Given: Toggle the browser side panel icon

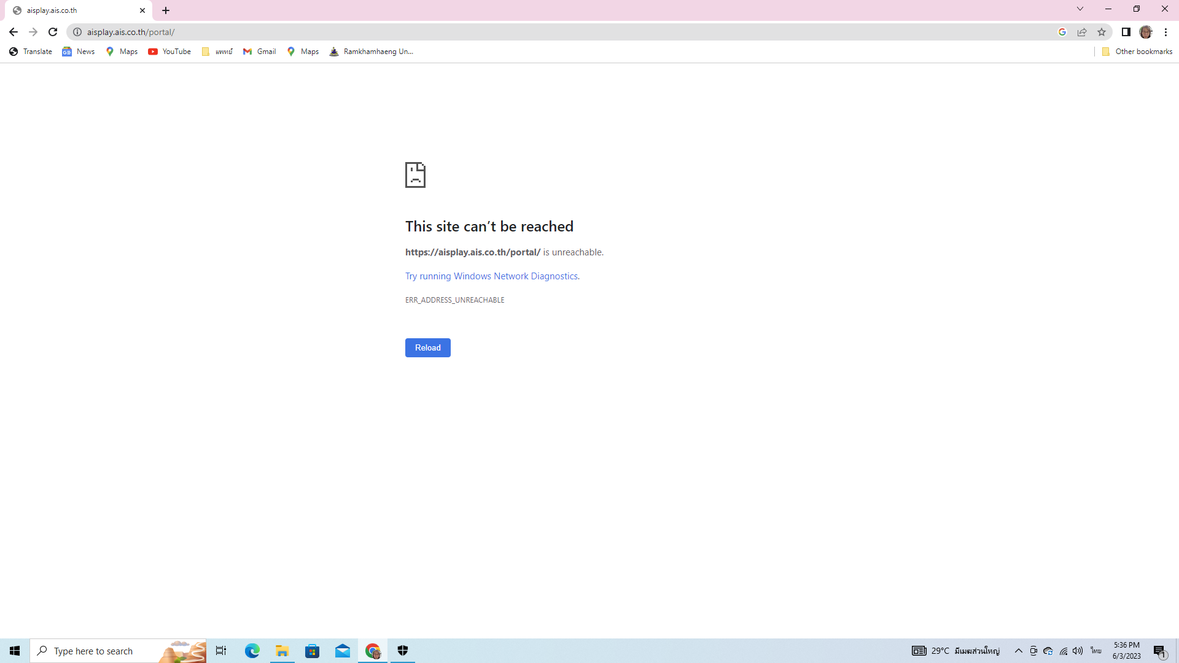Looking at the screenshot, I should coord(1126,32).
